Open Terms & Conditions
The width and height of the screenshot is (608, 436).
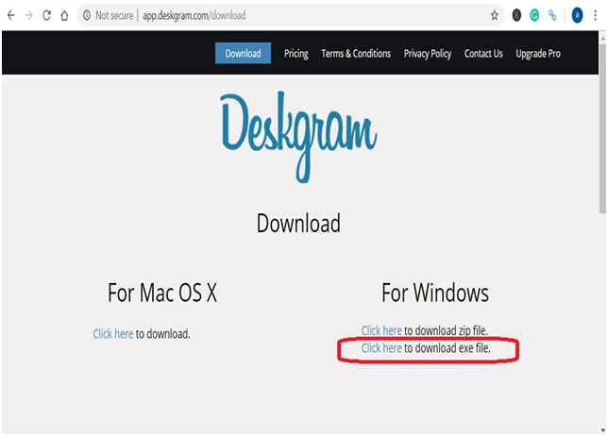pyautogui.click(x=356, y=54)
